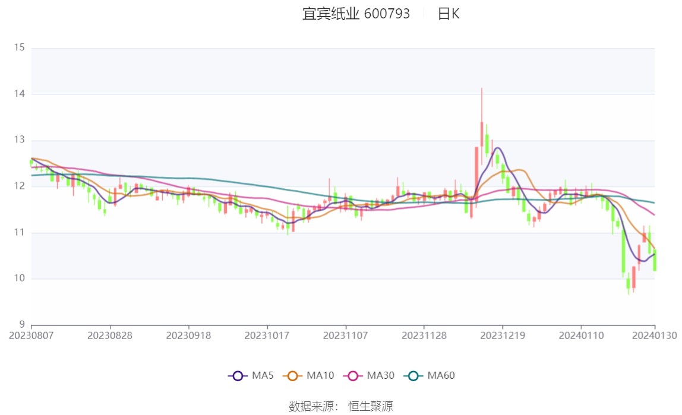Image resolution: width=682 pixels, height=415 pixels.
Task: Click the 20240130 x-axis date label
Action: 655,336
